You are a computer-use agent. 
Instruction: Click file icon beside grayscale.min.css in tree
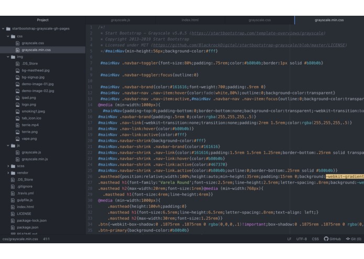17,50
